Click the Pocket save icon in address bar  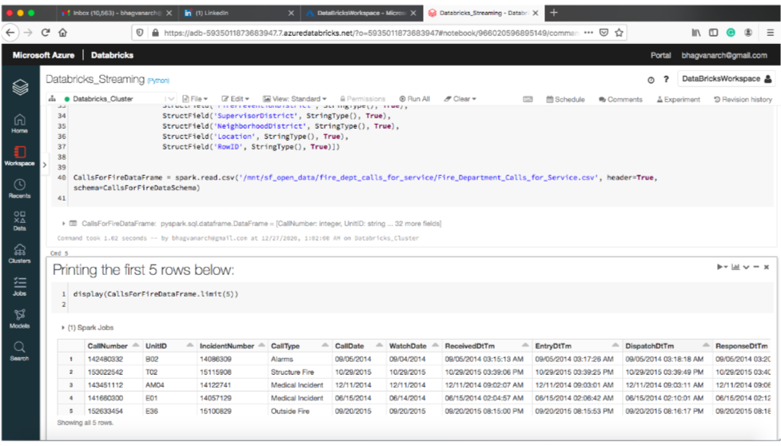tap(604, 32)
